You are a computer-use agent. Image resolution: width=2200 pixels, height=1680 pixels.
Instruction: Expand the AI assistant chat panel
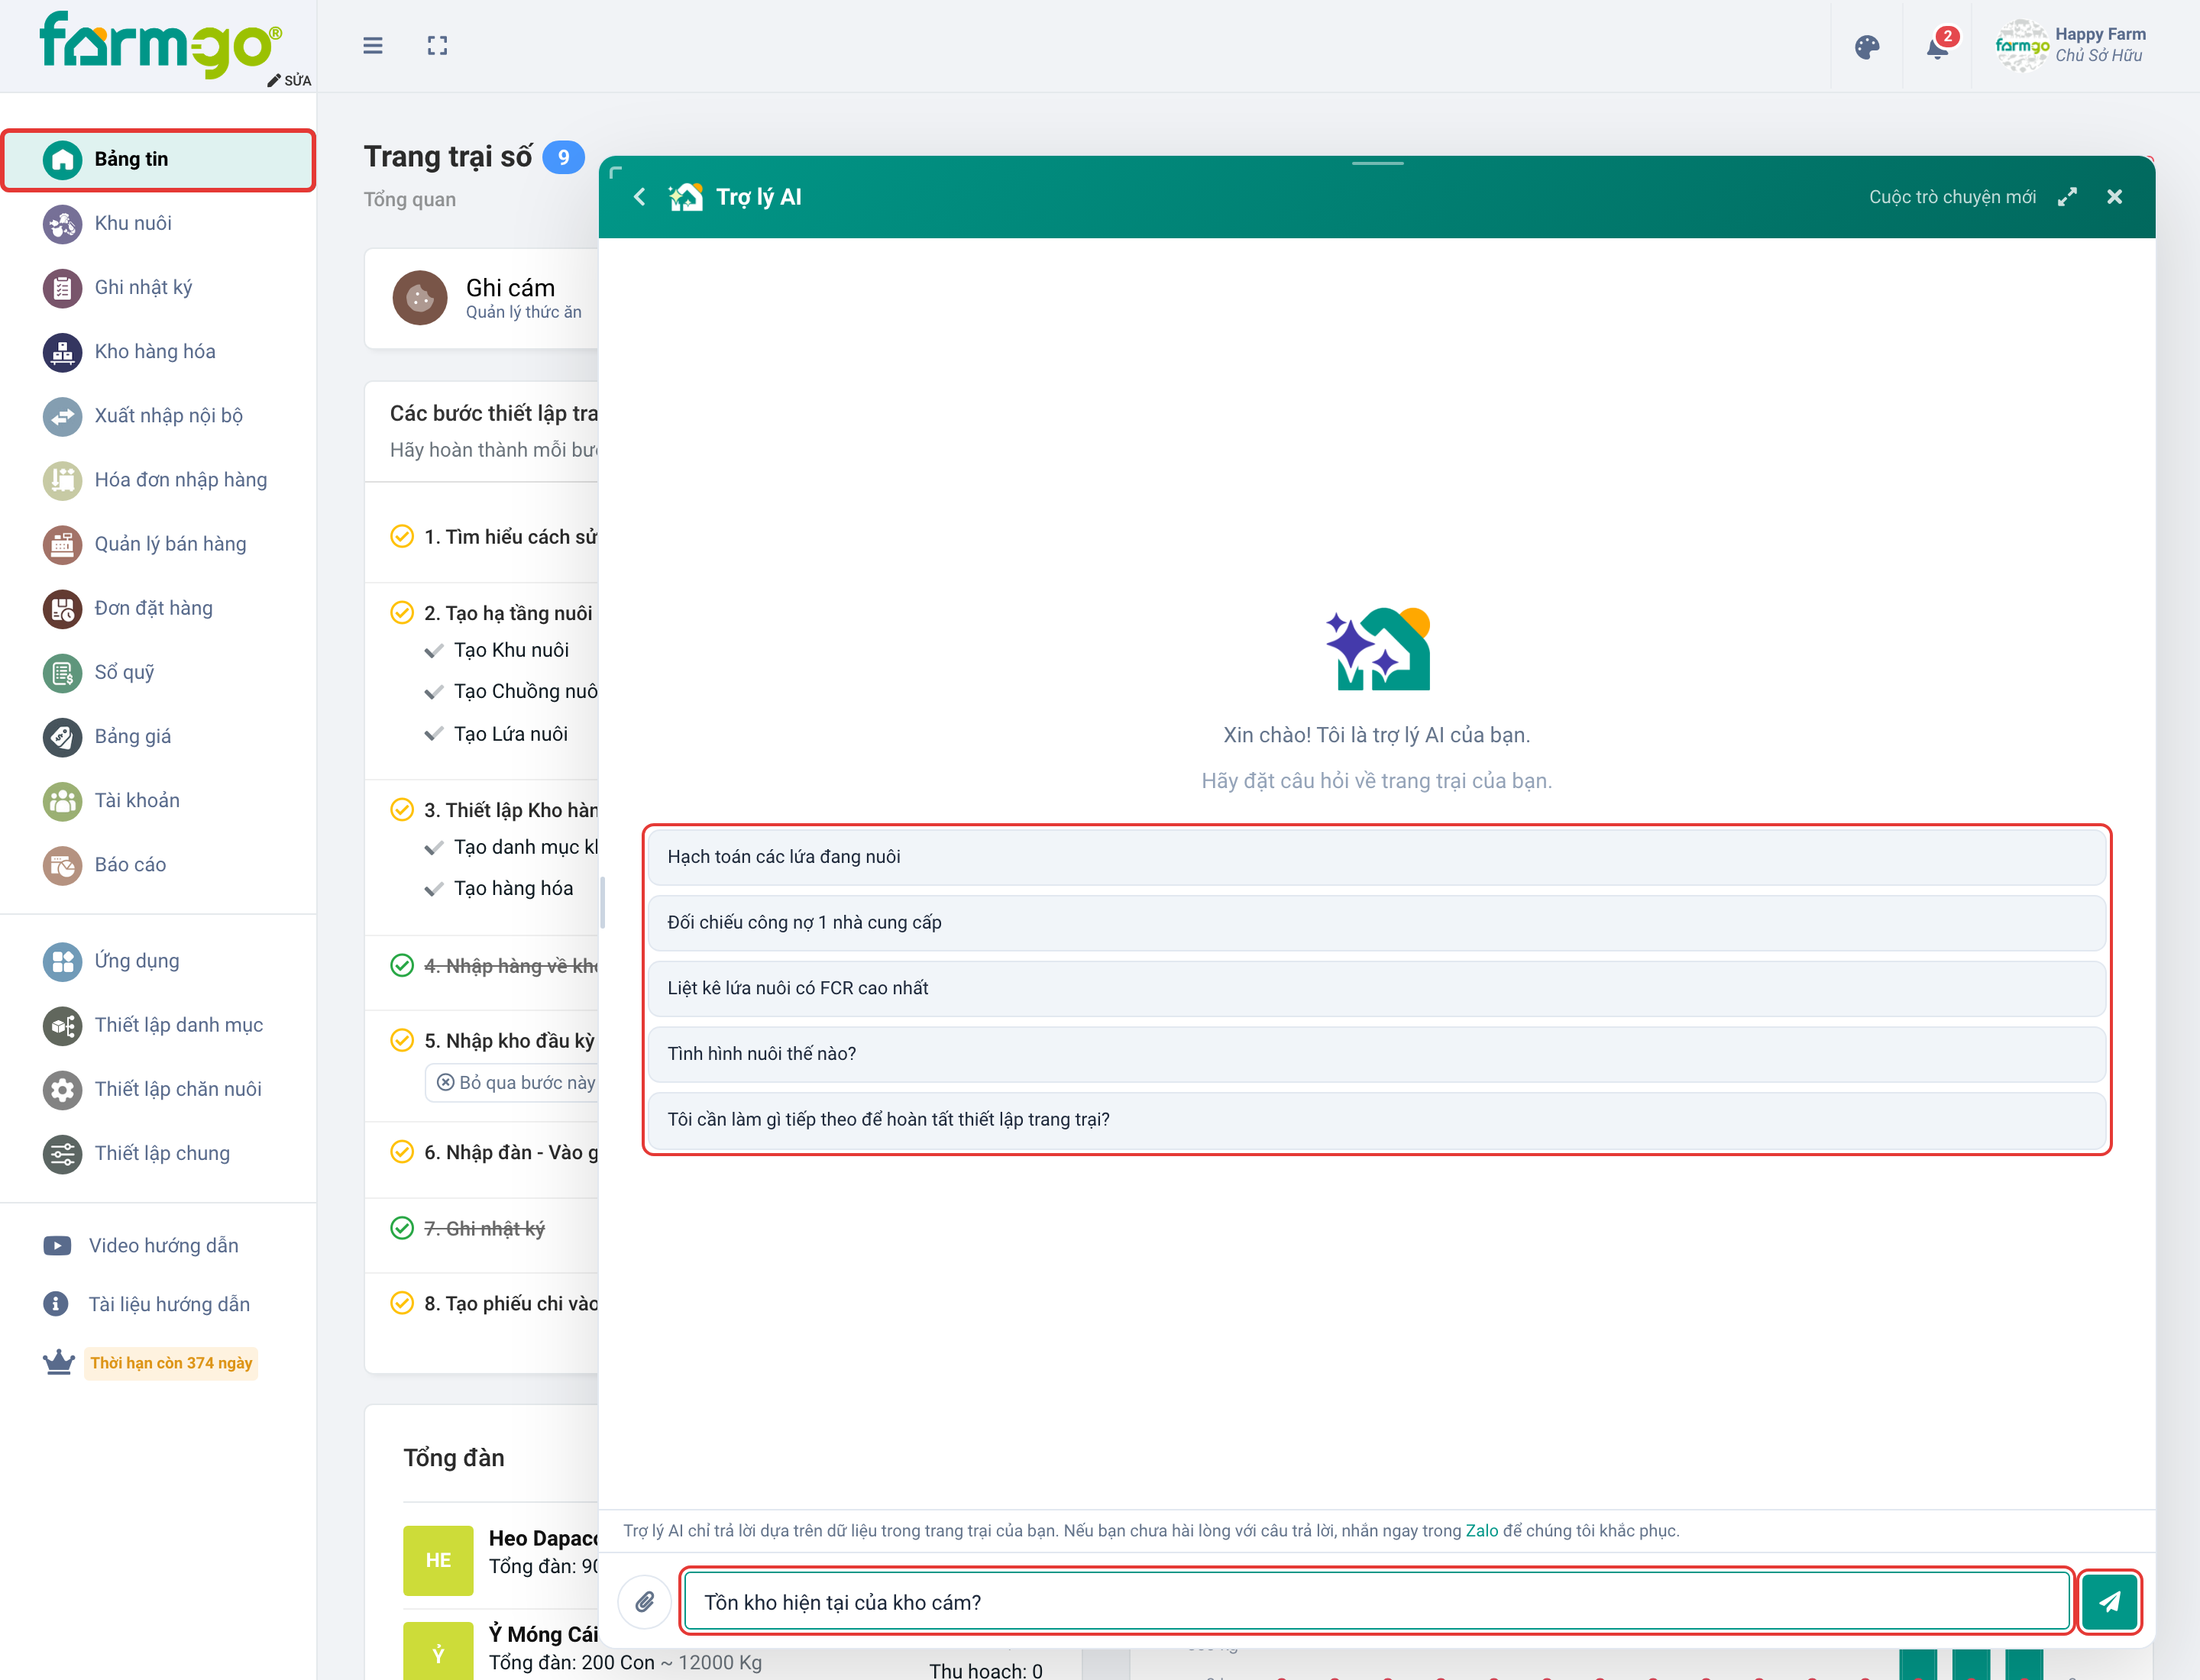coord(2068,197)
